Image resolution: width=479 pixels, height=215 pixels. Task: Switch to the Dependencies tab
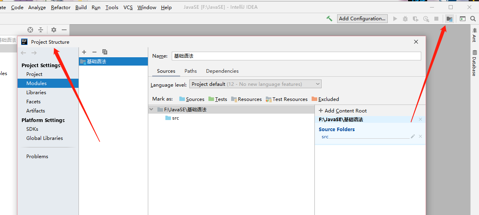pyautogui.click(x=222, y=71)
